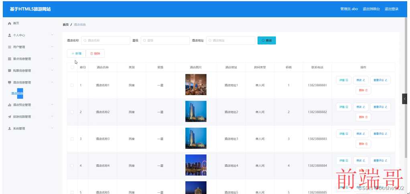Select all rows with the header checkbox
This screenshot has height=194, width=410.
[x=72, y=67]
